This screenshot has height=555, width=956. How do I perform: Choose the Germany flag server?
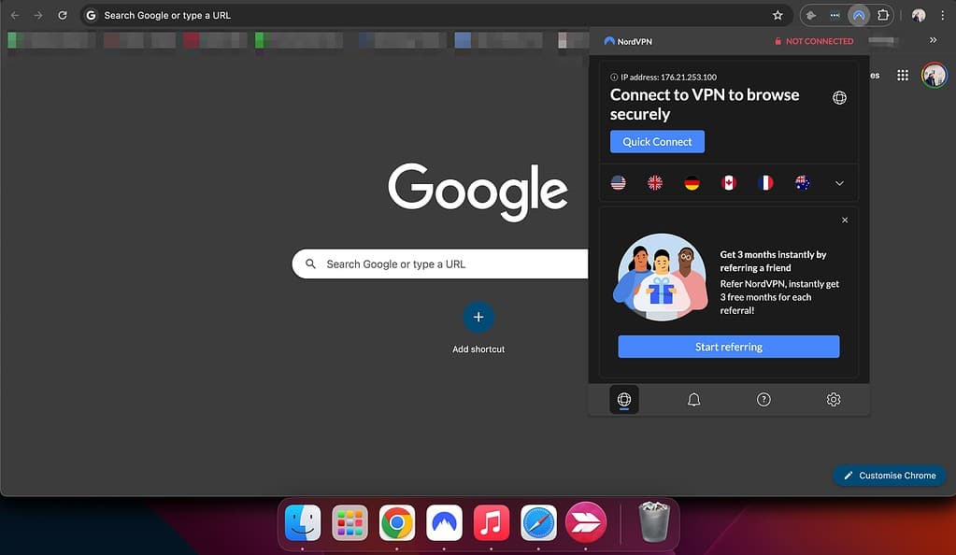pyautogui.click(x=692, y=183)
